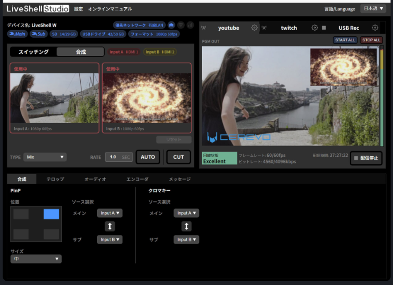Open the 日本語 language dropdown

(x=373, y=9)
